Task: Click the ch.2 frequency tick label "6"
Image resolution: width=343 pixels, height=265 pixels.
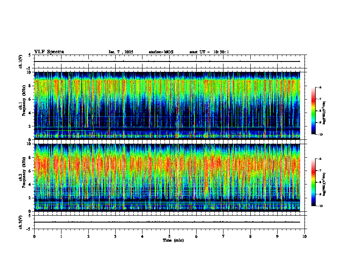Action: [30, 171]
